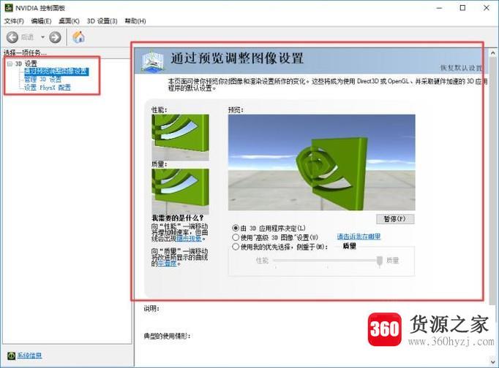Click the vertical scrollbar down arrow
The height and width of the screenshot is (368, 499).
(x=492, y=361)
